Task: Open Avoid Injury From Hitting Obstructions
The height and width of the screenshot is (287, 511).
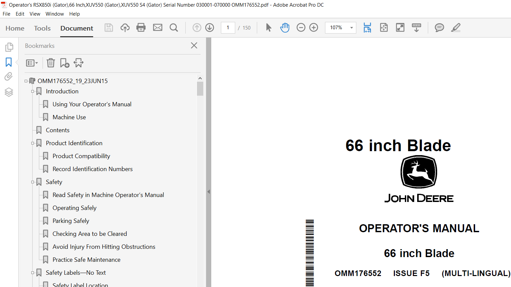Action: [104, 247]
